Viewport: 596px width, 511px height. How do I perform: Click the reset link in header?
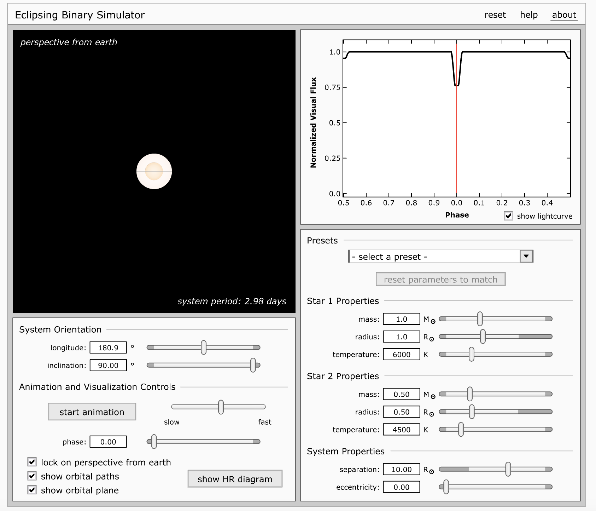(x=495, y=15)
